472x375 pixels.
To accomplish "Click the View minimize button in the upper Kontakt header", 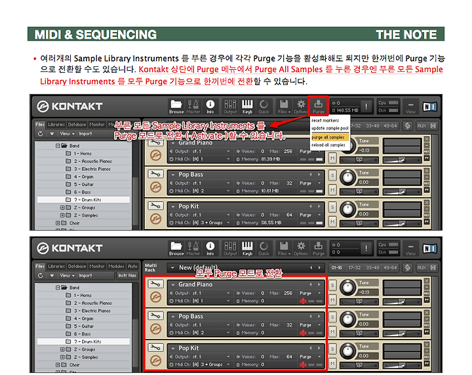I will point(410,106).
